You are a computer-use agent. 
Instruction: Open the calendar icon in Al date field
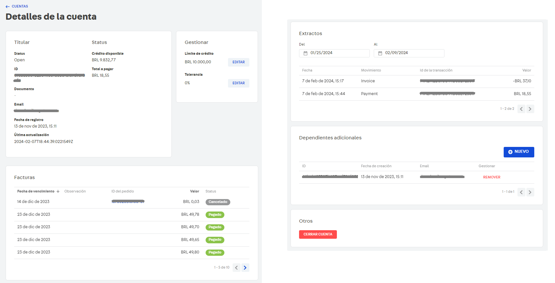pos(380,53)
